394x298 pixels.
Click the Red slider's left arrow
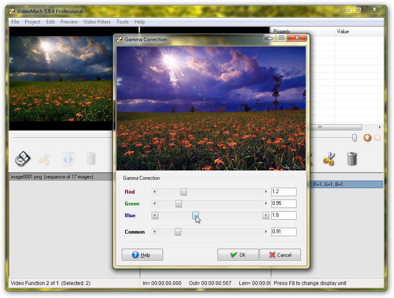click(x=155, y=192)
